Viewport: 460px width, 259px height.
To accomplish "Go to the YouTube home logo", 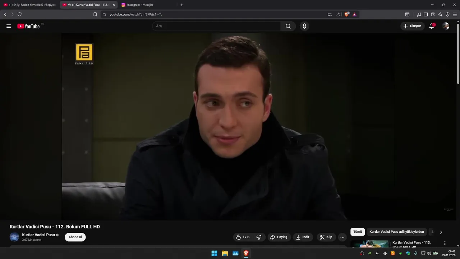I will pyautogui.click(x=28, y=26).
